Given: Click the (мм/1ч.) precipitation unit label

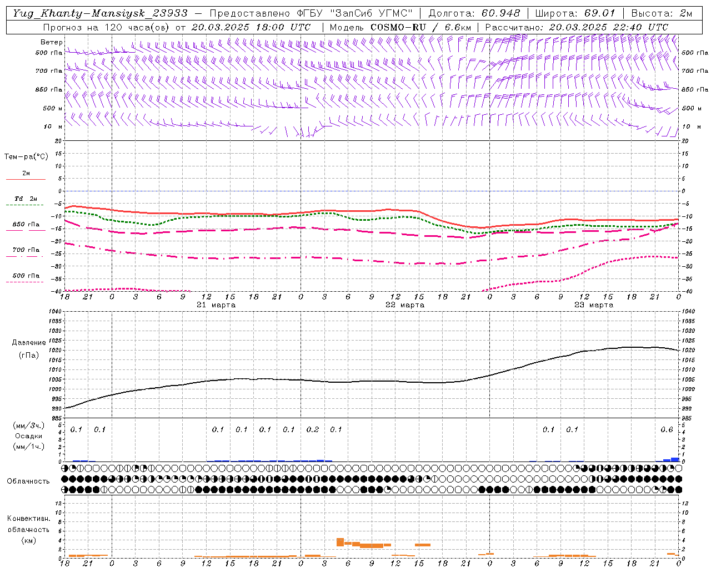Looking at the screenshot, I should tap(29, 447).
